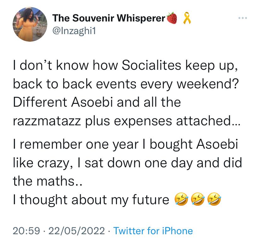Viewport: 261px width, 238px height.
Task: Click the 22/05/2022 date
Action: [77, 231]
